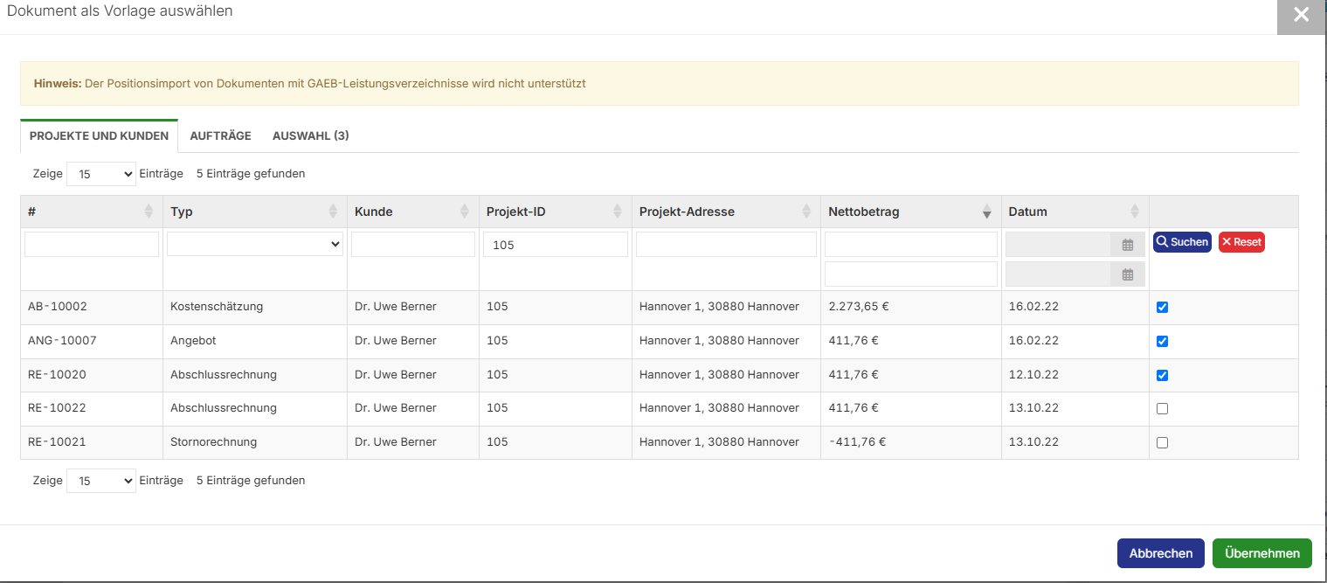
Task: Uncheck the ANG-10007 row checkbox
Action: pos(1162,342)
